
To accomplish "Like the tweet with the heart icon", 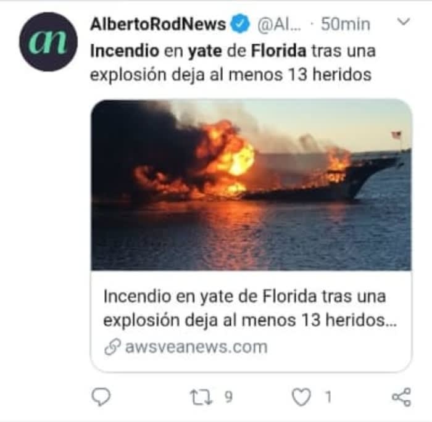I will [x=301, y=397].
